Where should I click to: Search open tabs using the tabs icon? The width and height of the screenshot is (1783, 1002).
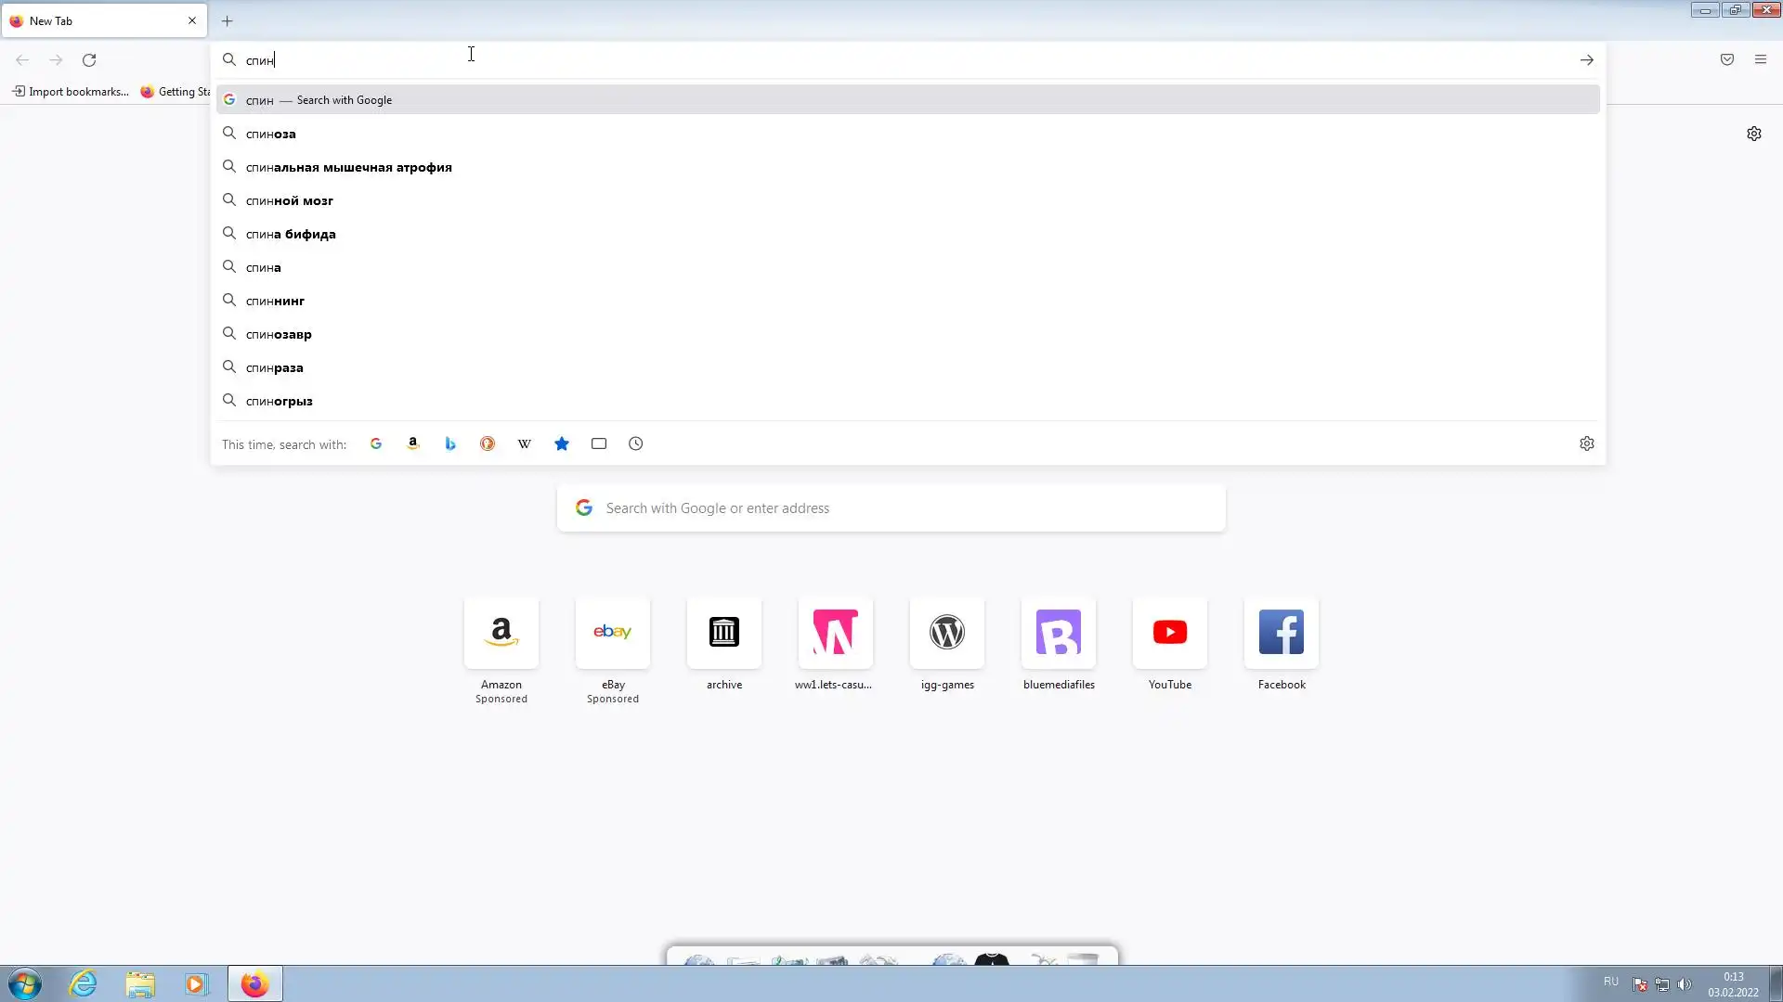coord(599,443)
